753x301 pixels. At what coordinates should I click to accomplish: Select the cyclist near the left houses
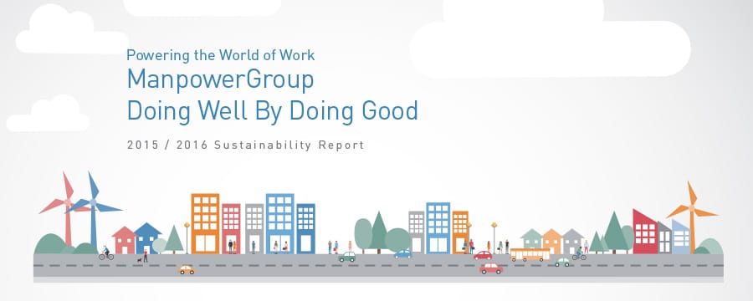click(106, 253)
